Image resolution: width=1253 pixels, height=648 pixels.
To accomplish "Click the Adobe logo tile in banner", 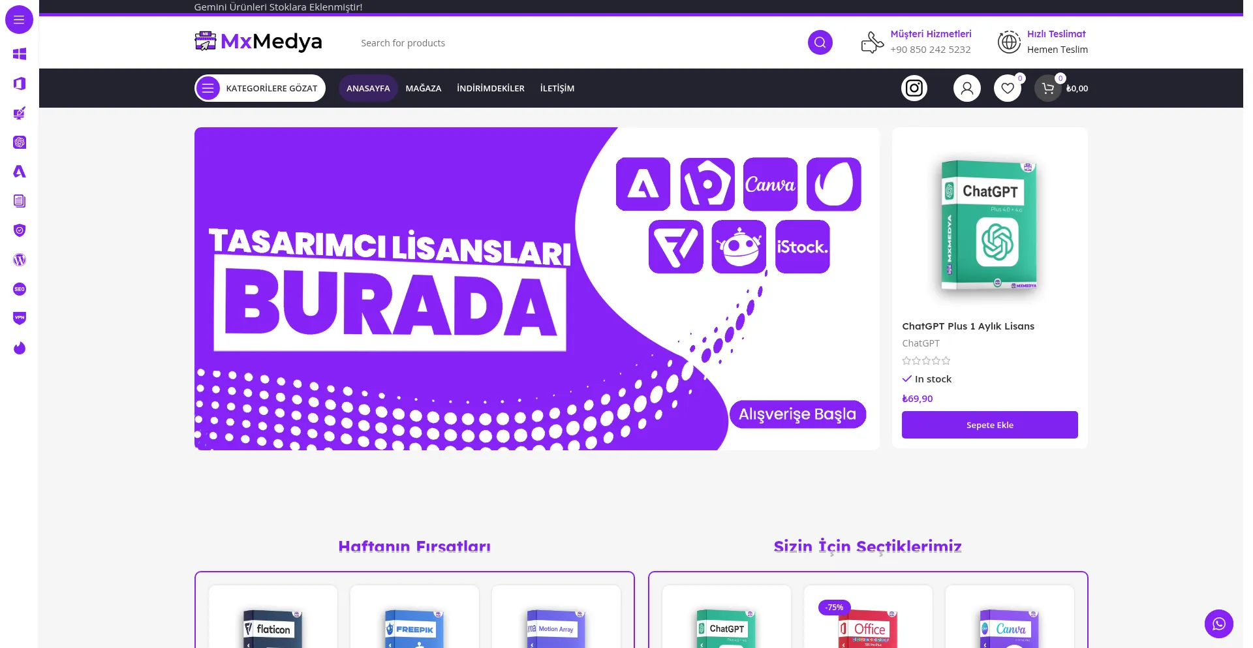I will click(643, 184).
